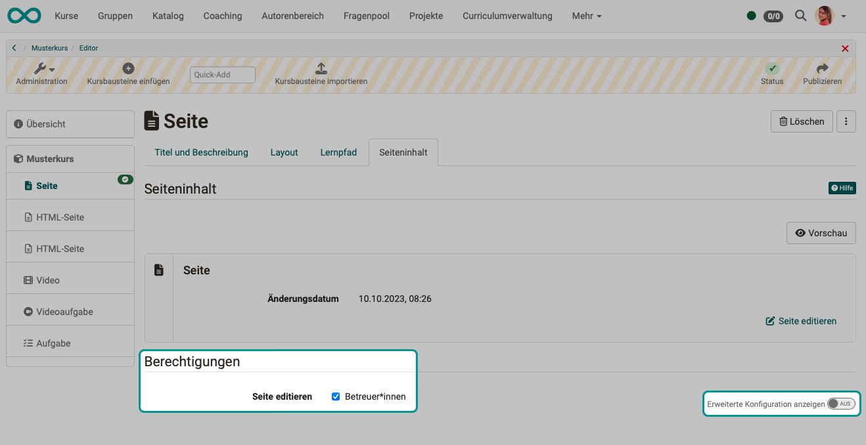This screenshot has width=866, height=445.
Task: Open the Mehr dropdown menu
Action: point(586,16)
